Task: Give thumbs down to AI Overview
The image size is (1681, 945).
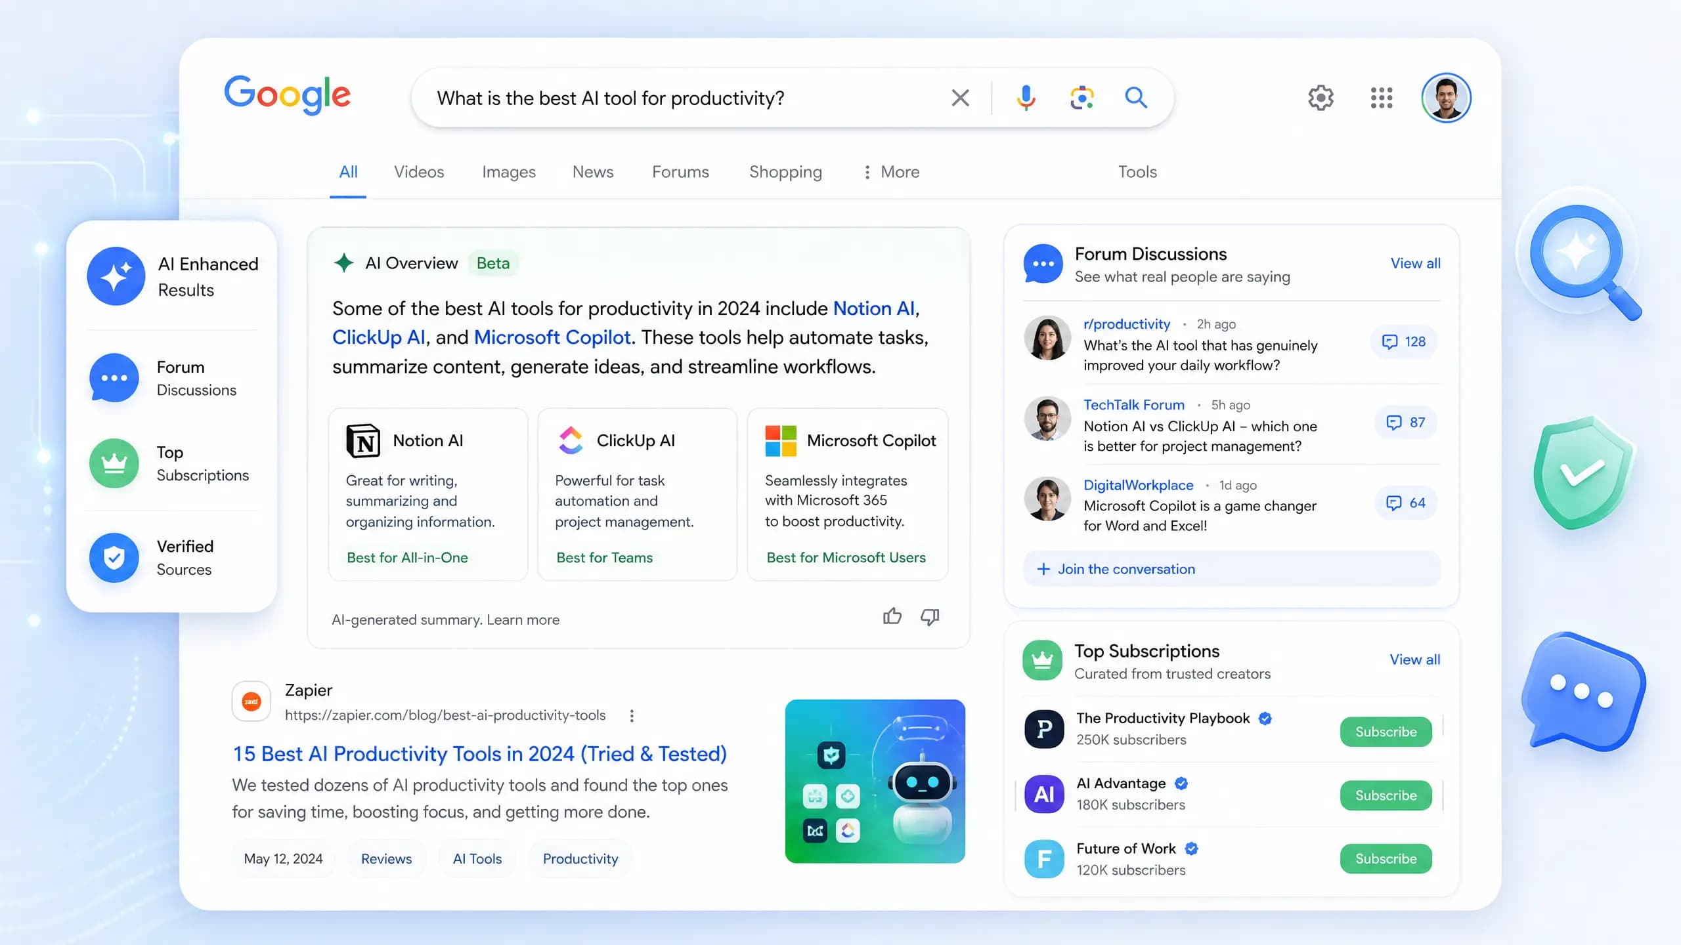Action: coord(930,616)
